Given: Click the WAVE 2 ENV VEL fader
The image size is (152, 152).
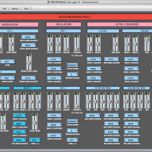Looking at the screenshot, I should pyautogui.click(x=31, y=100).
